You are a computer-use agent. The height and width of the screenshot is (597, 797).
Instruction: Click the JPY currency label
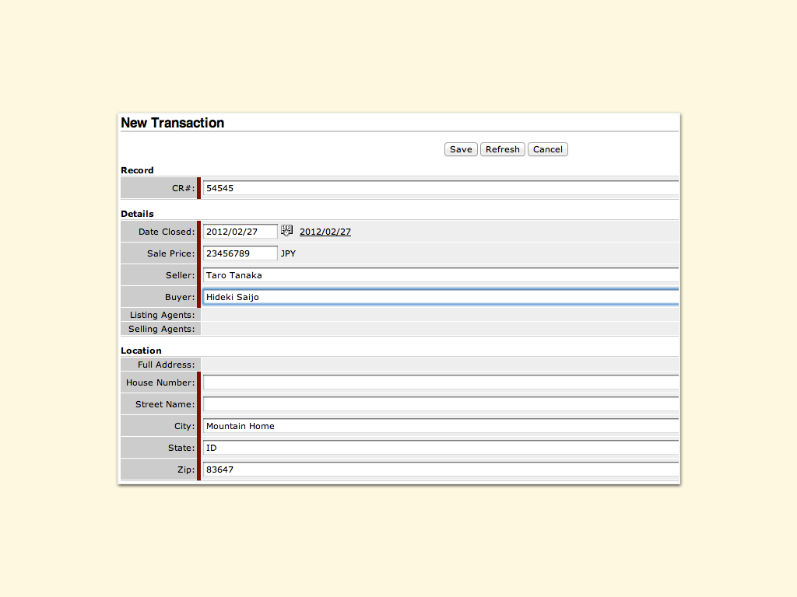coord(288,253)
